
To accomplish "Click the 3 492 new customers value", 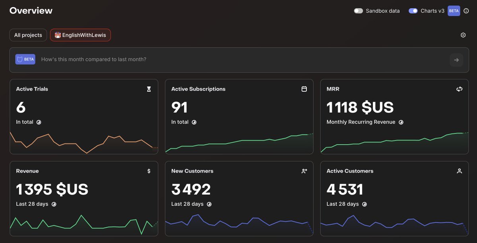I will click(x=191, y=189).
